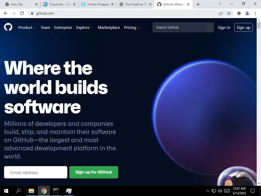Open the Chrome profile avatar

click(247, 13)
